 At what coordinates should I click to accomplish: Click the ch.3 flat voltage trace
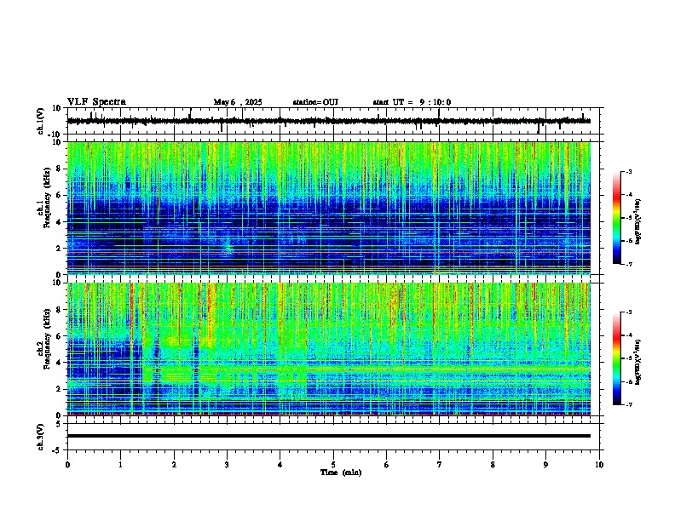[x=329, y=436]
